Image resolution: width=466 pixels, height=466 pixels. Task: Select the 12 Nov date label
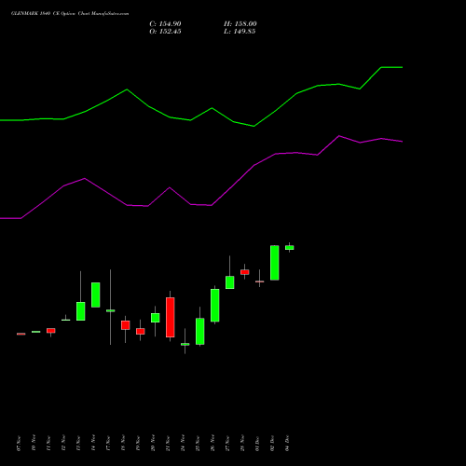tap(63, 444)
